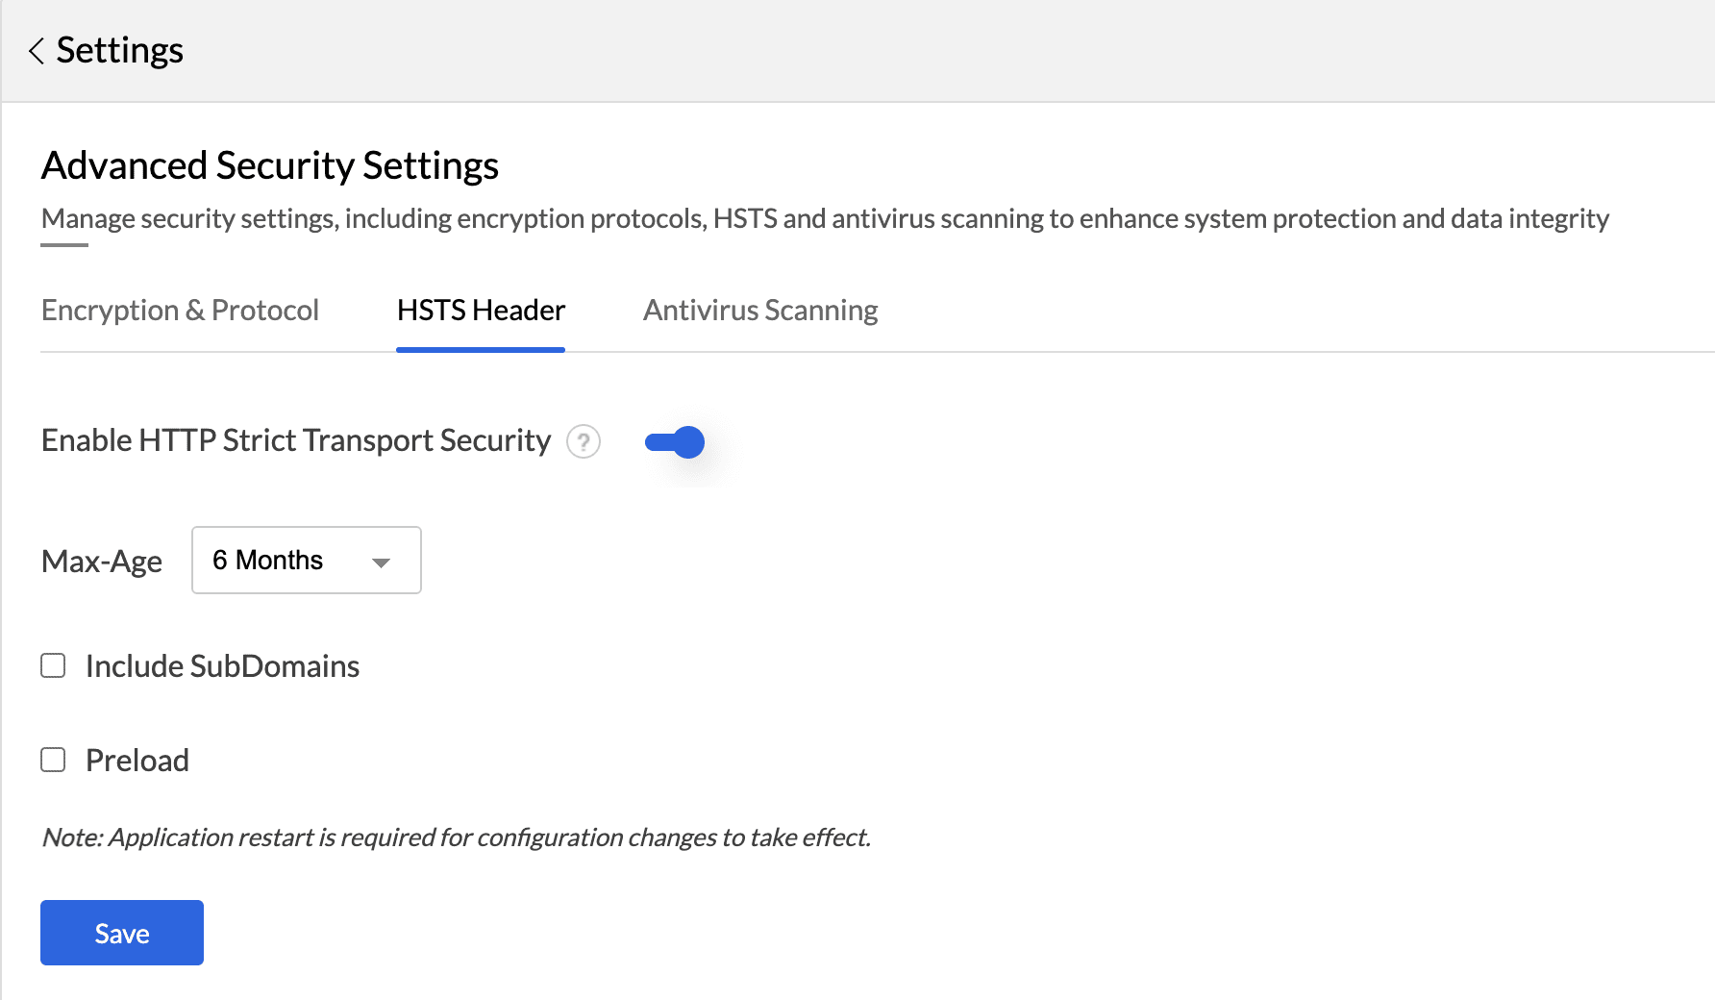Enable the Preload checkbox
Screen dimensions: 1715x1000
[53, 760]
